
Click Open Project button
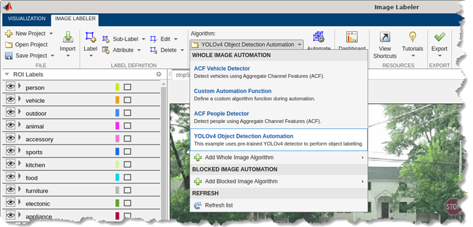(x=26, y=44)
